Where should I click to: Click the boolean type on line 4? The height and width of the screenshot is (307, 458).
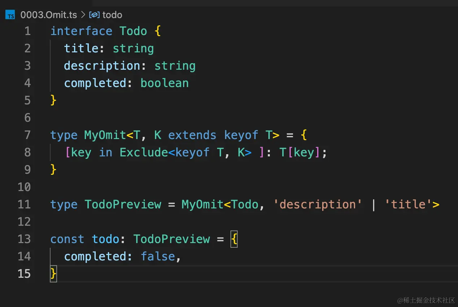(164, 83)
